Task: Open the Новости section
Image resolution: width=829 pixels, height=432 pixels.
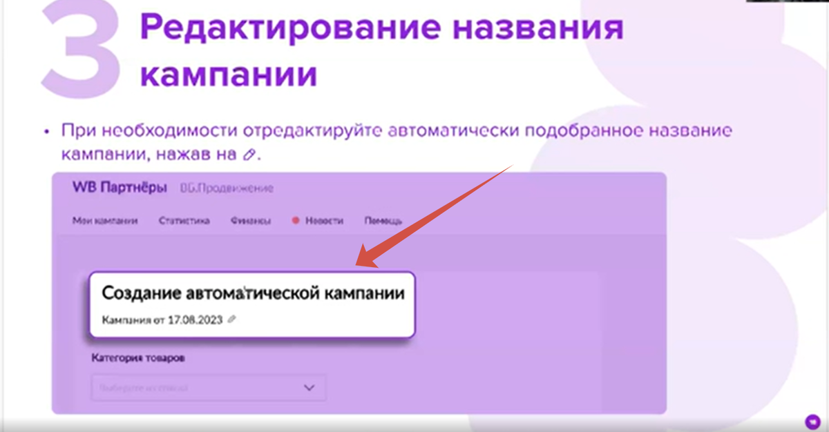Action: 323,221
